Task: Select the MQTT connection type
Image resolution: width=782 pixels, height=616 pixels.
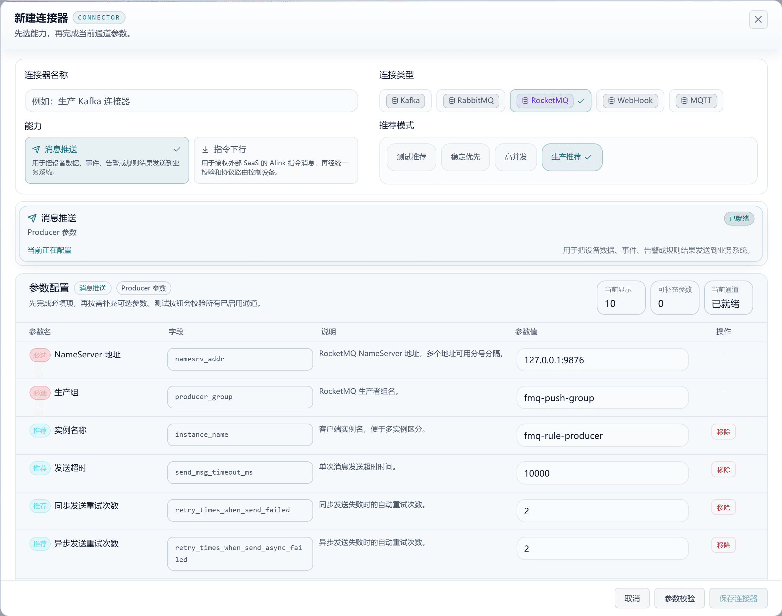Action: [x=696, y=101]
